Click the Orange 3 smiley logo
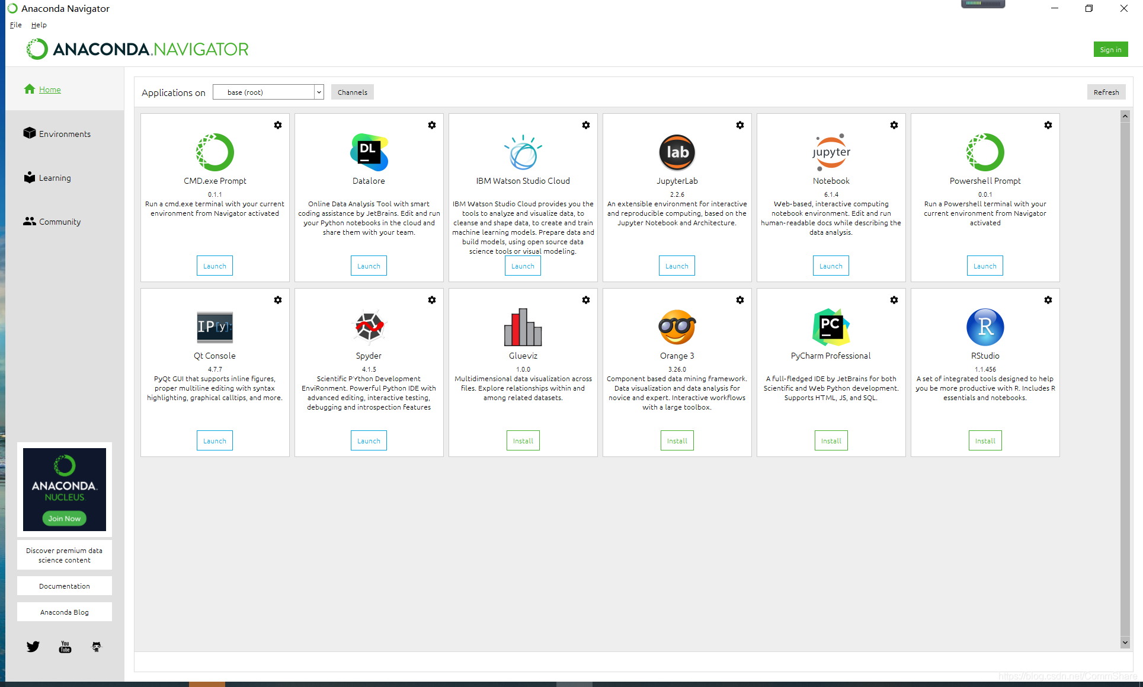 pos(677,327)
